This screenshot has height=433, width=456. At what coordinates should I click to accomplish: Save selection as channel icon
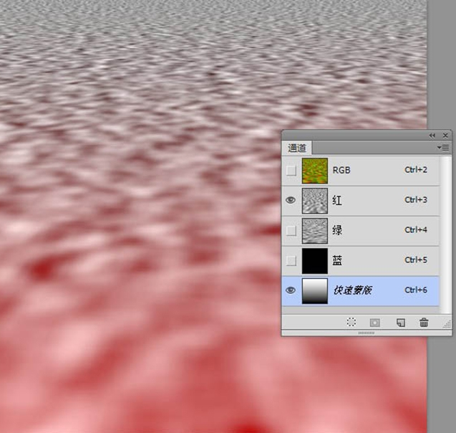[x=374, y=323]
